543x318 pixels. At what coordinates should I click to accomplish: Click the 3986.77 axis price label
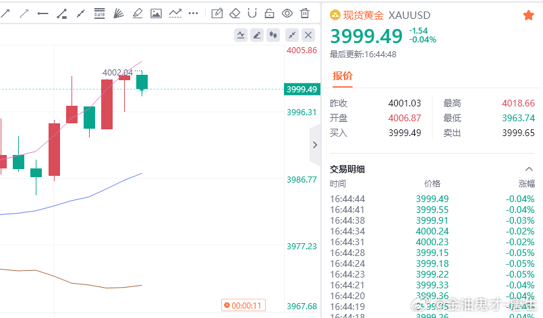point(302,180)
